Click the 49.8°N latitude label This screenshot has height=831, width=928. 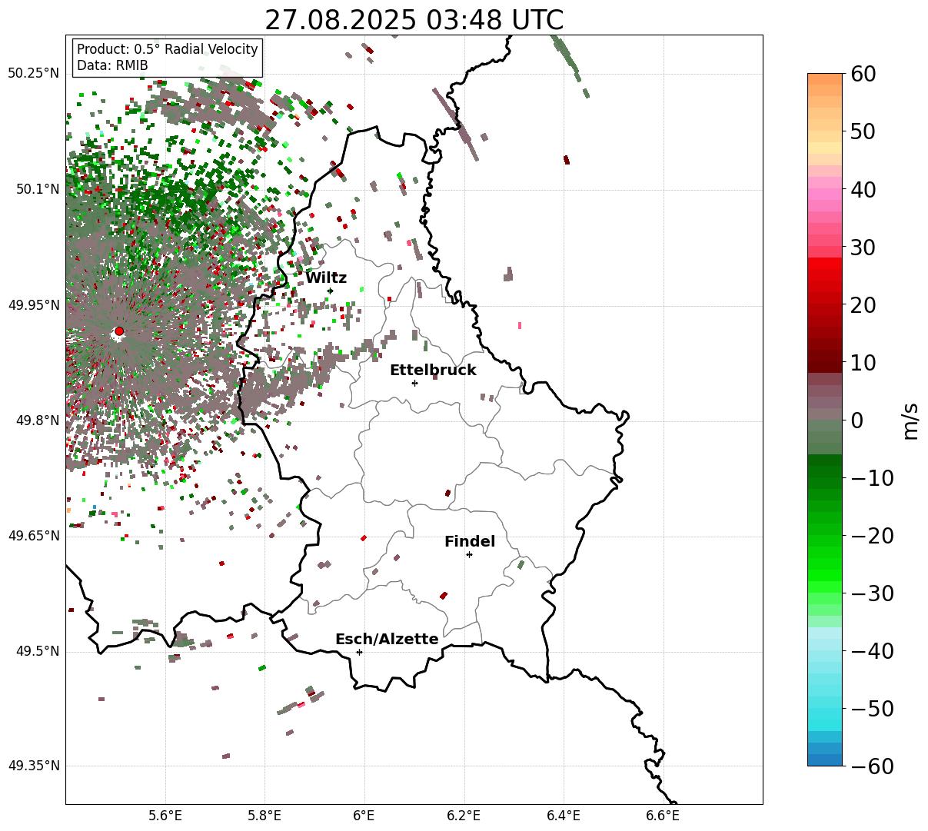click(x=38, y=420)
